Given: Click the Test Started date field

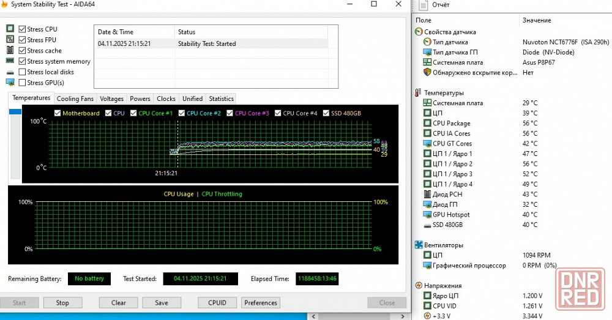Looking at the screenshot, I should pos(200,278).
